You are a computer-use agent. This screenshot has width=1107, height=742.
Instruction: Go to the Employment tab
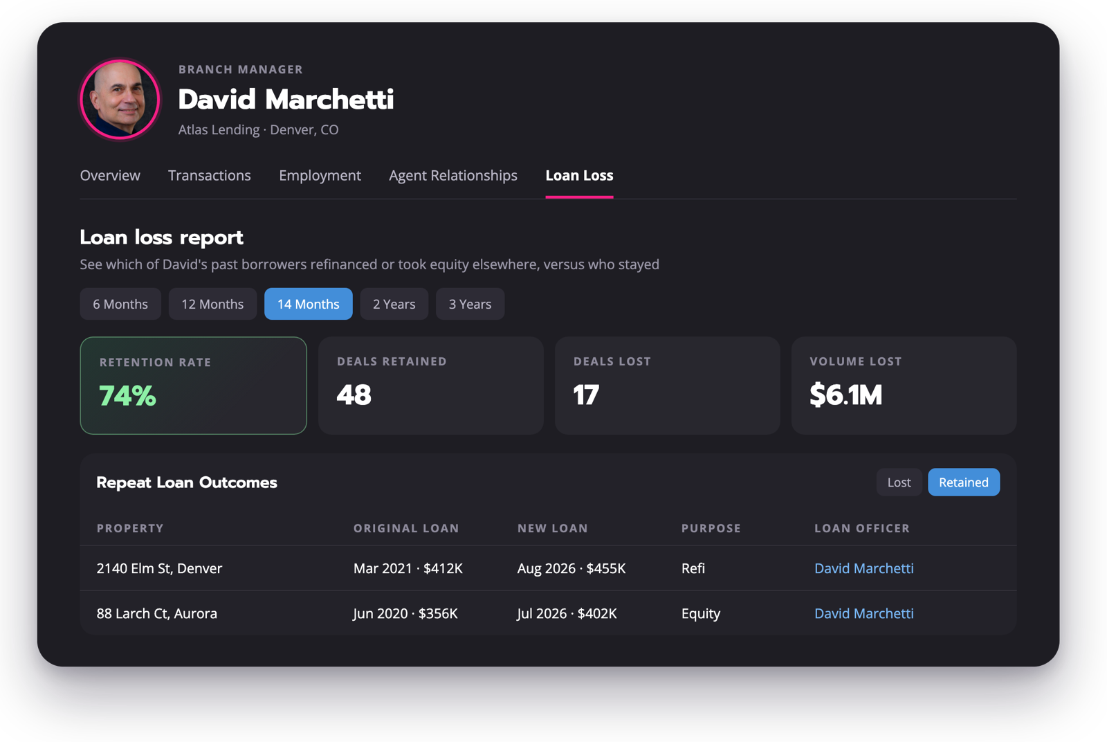(x=320, y=176)
